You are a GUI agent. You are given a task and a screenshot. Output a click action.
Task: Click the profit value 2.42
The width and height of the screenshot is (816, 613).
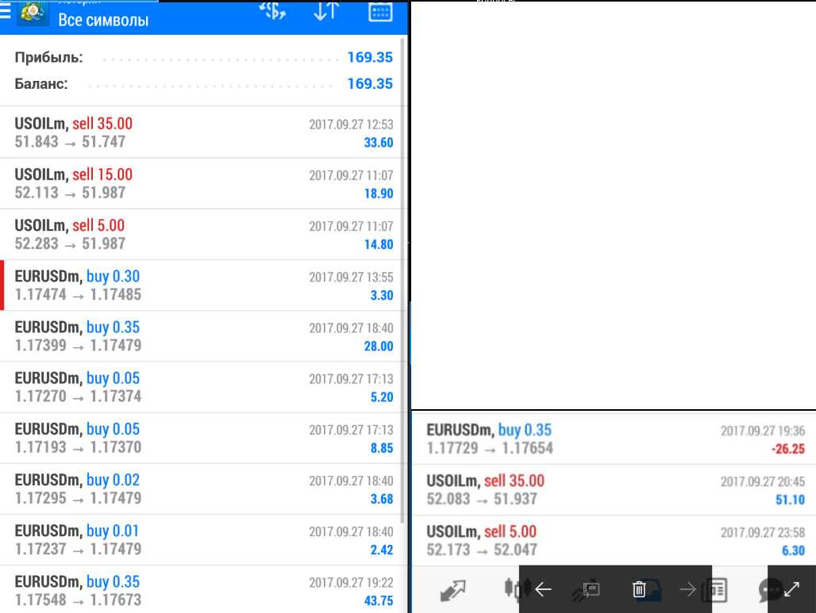click(382, 550)
